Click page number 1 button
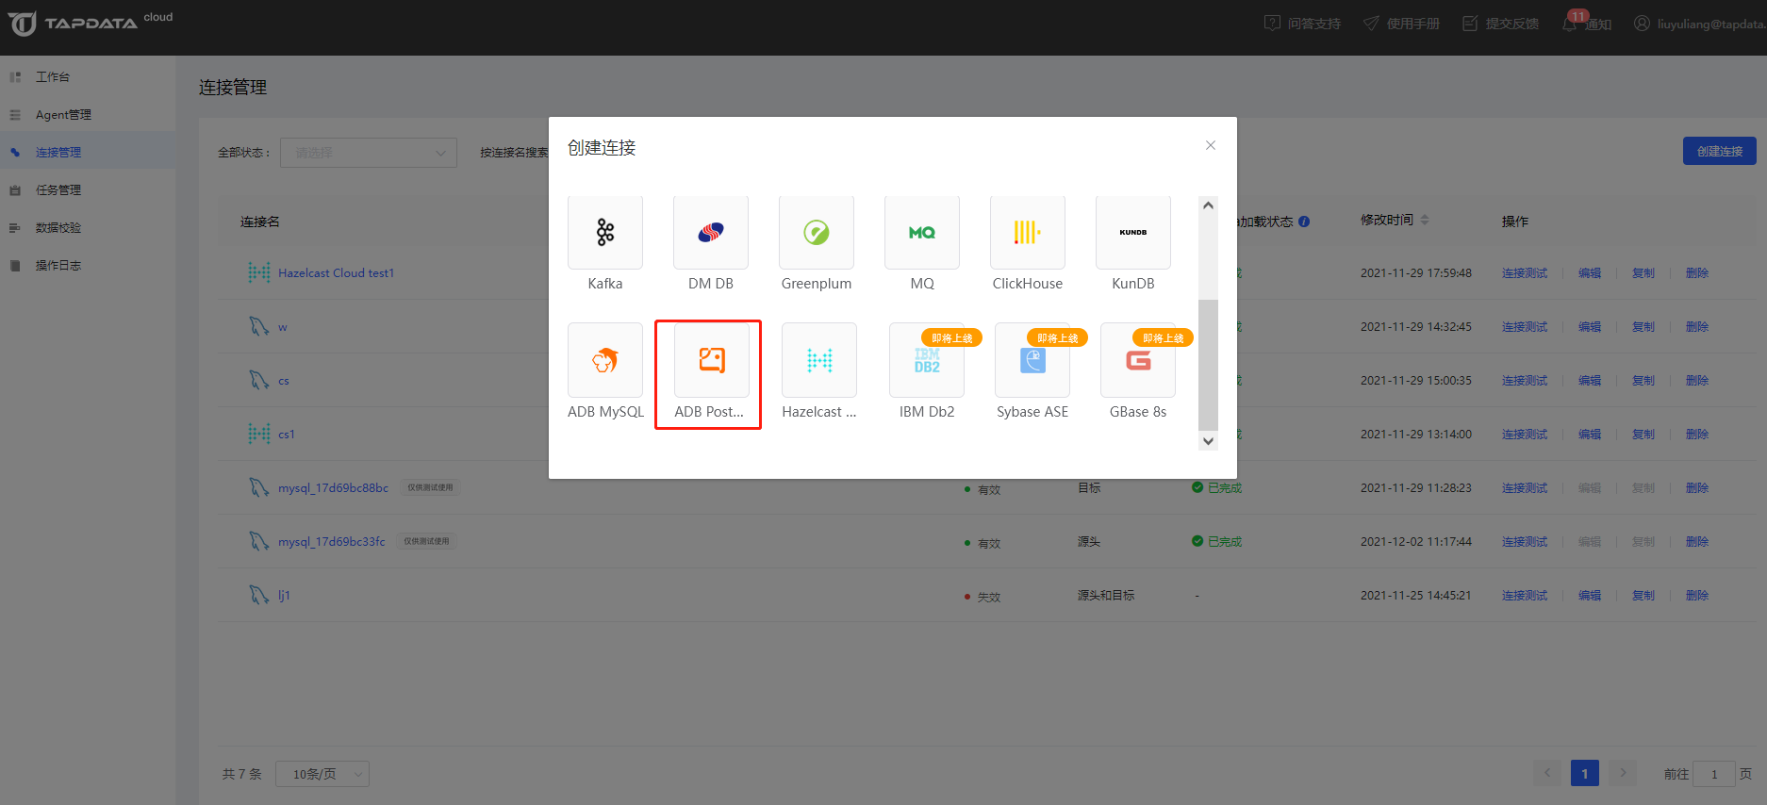This screenshot has width=1767, height=805. 1585,773
